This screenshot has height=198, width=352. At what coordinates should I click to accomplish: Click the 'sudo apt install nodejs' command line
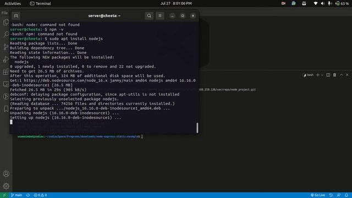click(56, 38)
